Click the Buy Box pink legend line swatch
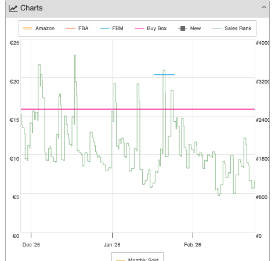 click(x=139, y=28)
